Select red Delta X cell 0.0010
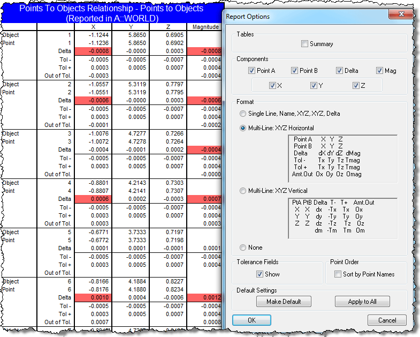Screen dimensions: 420x337 point(93,297)
